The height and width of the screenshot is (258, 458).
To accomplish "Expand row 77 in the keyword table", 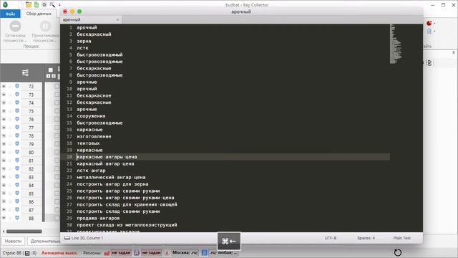I will 4,128.
